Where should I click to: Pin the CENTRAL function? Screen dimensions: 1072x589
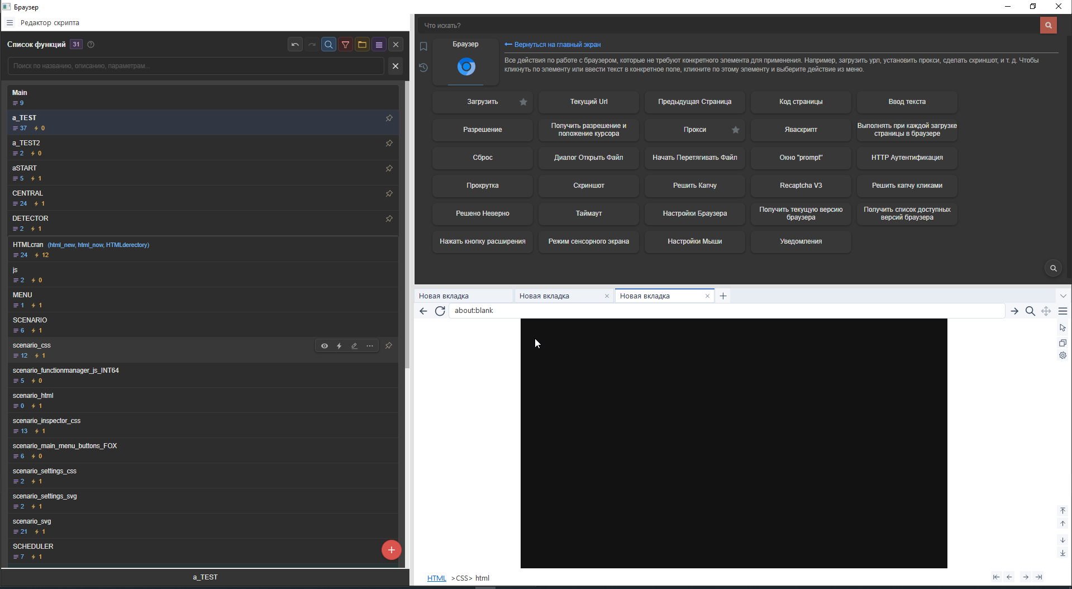(x=389, y=194)
